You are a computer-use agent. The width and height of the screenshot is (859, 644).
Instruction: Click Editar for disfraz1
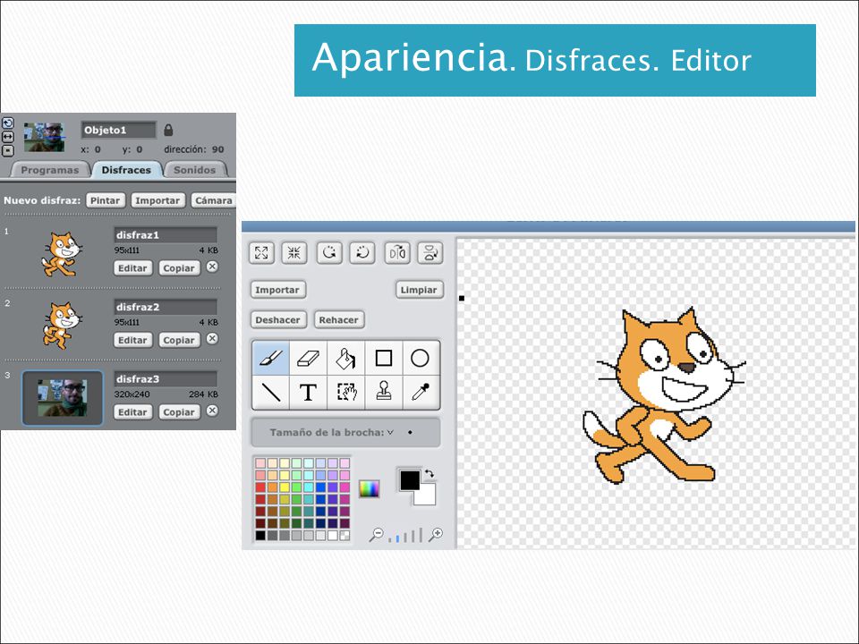132,268
